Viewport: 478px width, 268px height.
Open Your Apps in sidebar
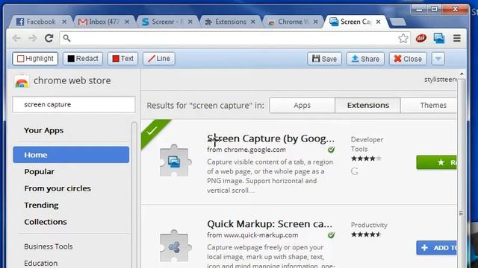[44, 130]
